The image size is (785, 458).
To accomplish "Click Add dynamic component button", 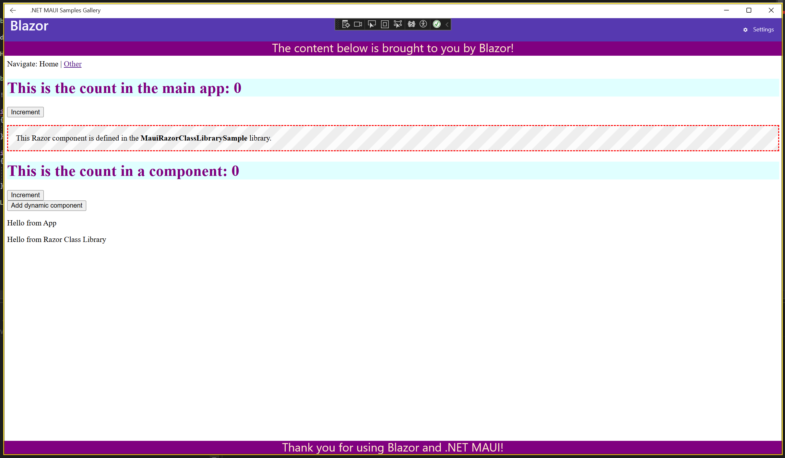I will pos(47,205).
